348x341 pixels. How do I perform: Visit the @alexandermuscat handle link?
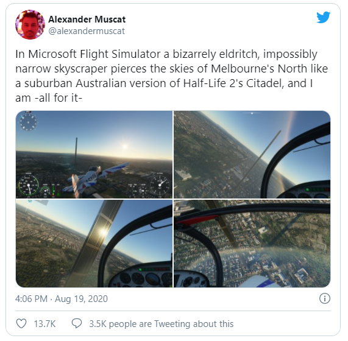coord(87,31)
